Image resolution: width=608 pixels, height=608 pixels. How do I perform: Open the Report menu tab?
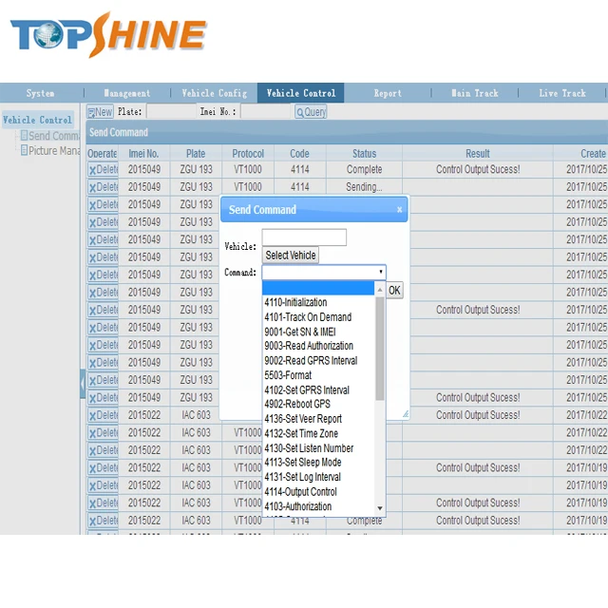388,93
